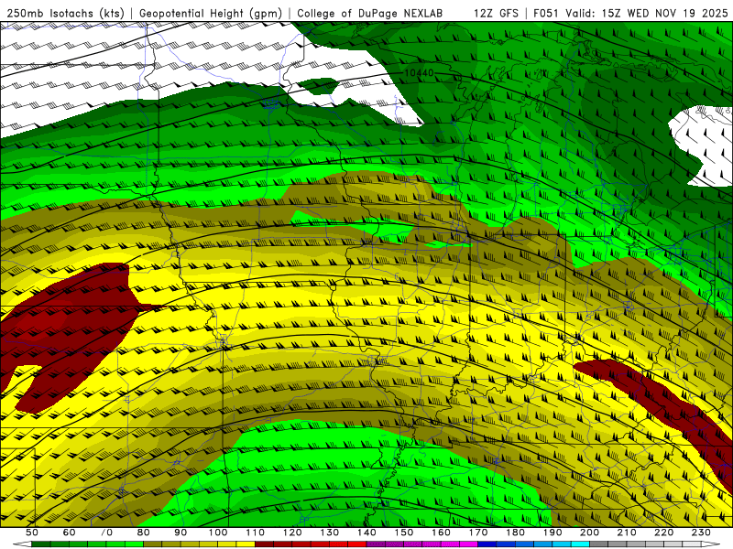
Task: Click the legend value '180'
Action: [515, 533]
